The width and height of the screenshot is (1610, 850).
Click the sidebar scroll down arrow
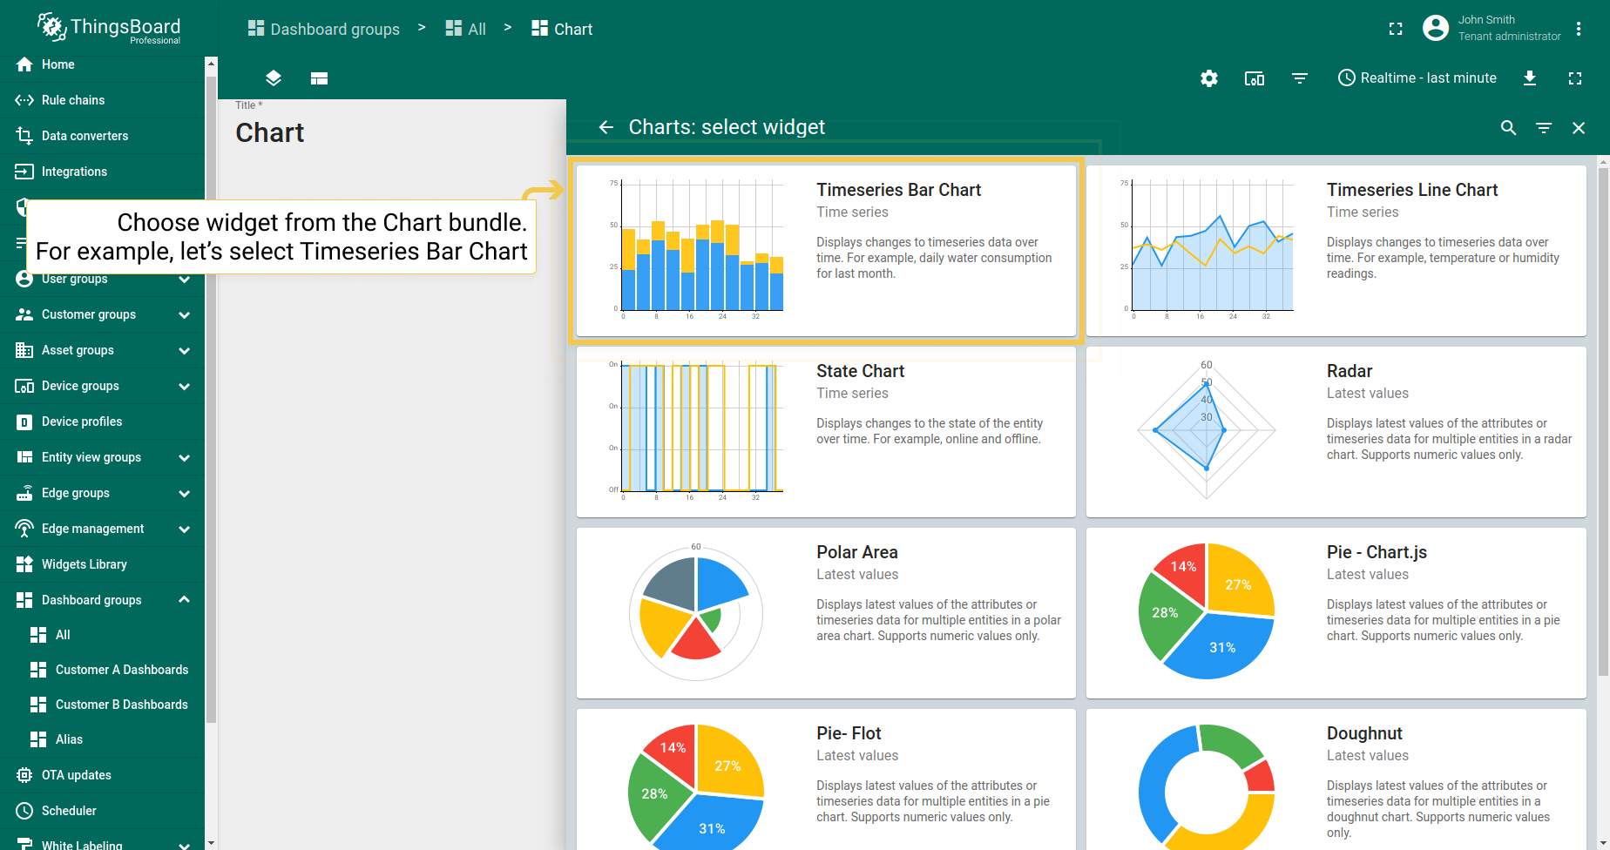[211, 843]
